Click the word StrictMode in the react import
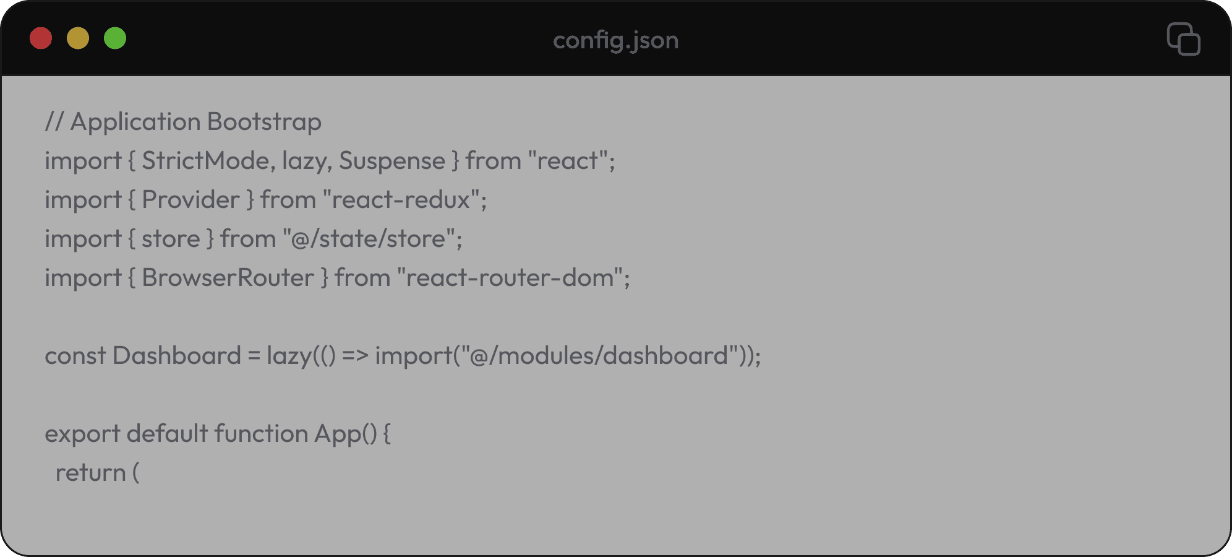This screenshot has width=1232, height=557. [205, 161]
